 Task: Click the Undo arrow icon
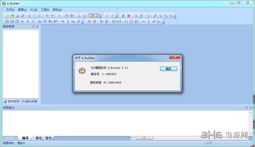tap(47, 16)
